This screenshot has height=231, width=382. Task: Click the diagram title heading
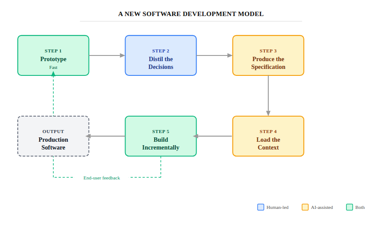[191, 14]
